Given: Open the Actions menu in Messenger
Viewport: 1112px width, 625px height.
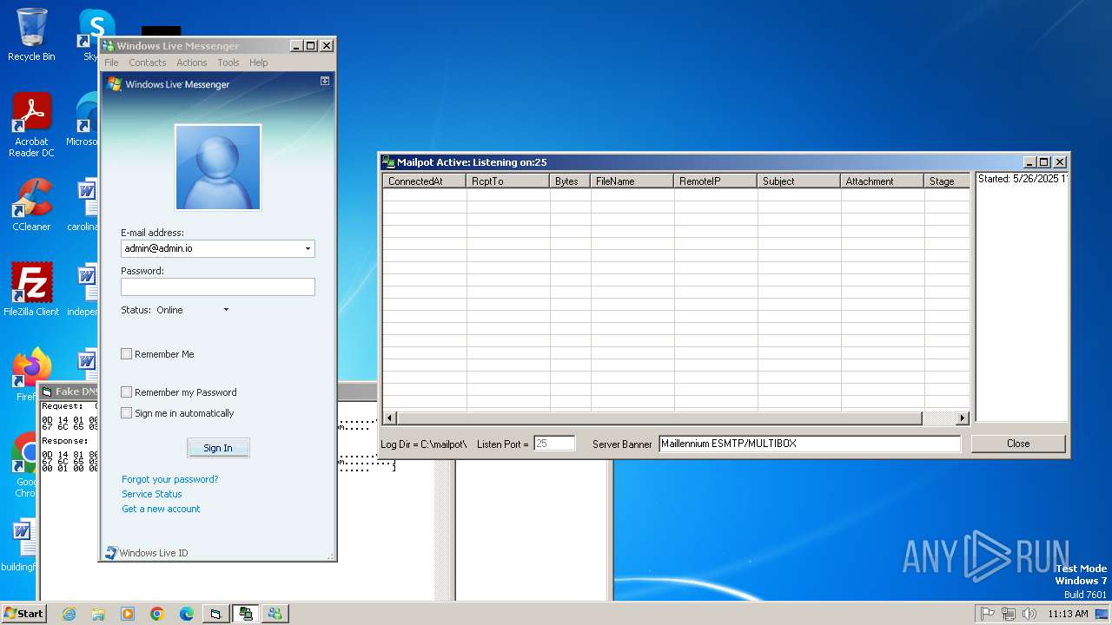Looking at the screenshot, I should coord(192,62).
